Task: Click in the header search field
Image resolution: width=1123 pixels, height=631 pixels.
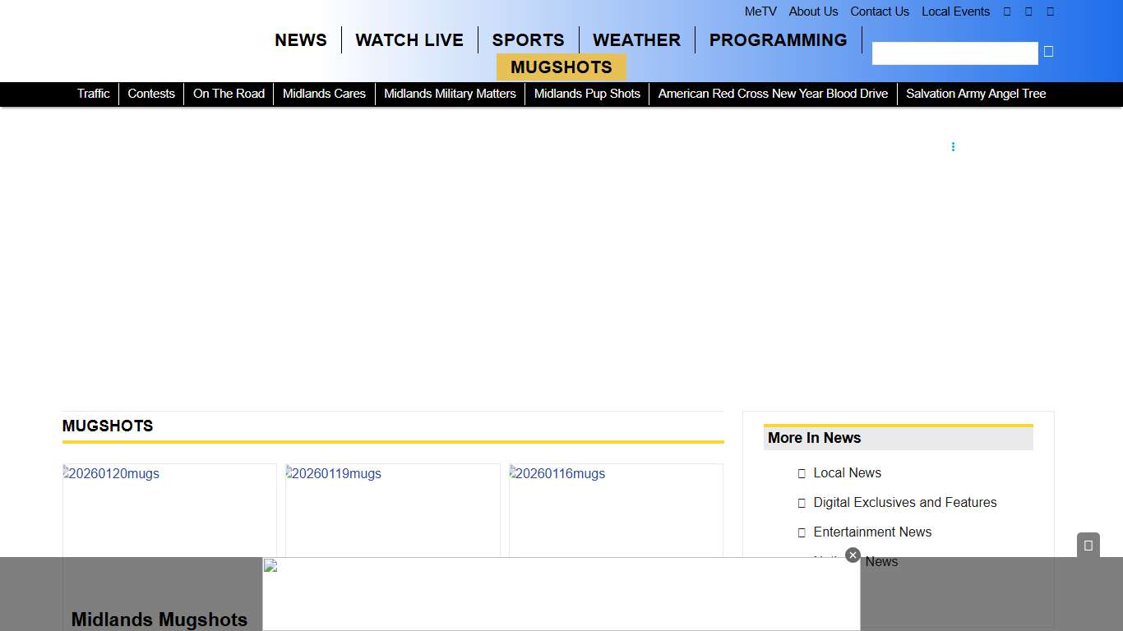Action: 954,53
